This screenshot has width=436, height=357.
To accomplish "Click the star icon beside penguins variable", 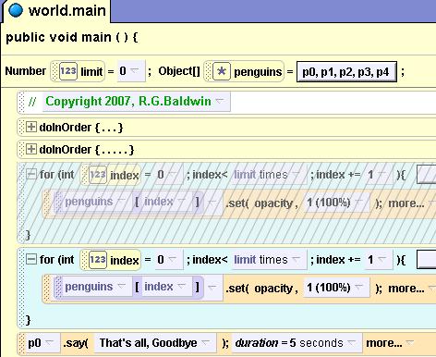I will click(222, 71).
